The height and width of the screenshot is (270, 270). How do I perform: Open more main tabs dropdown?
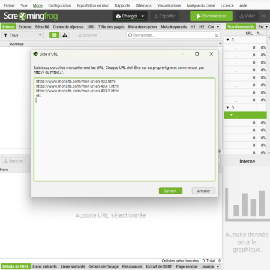218,26
